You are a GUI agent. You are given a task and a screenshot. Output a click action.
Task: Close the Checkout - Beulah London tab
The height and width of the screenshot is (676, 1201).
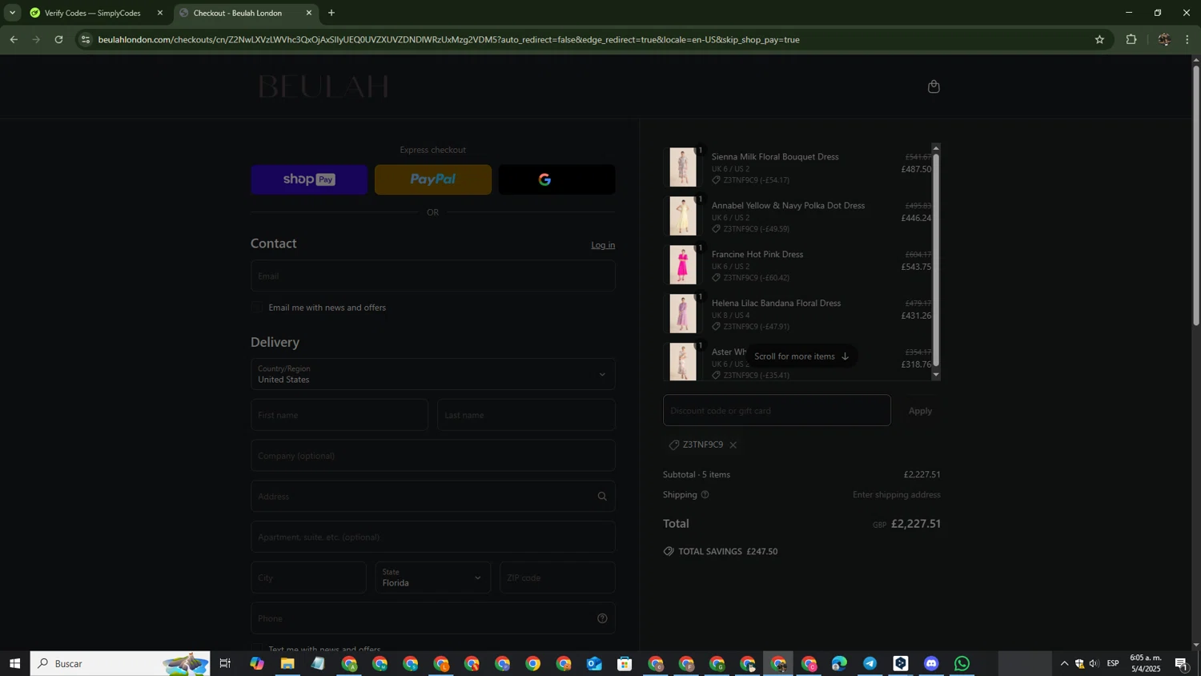pyautogui.click(x=309, y=13)
